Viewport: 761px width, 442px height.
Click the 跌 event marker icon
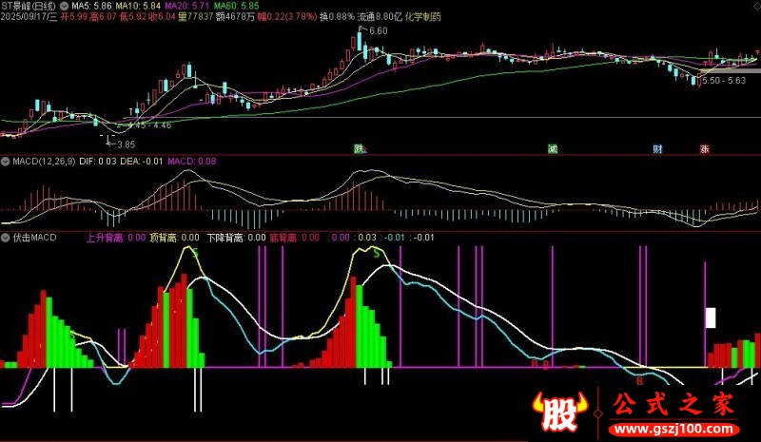(360, 149)
